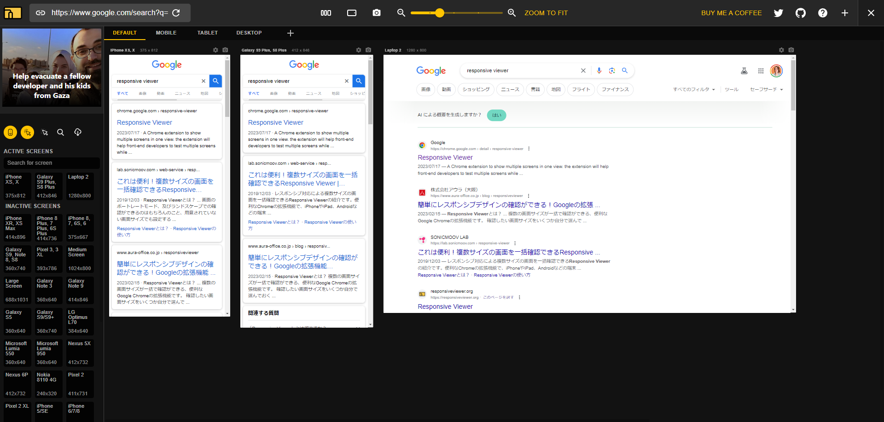
Task: Switch to single column layout view
Action: point(351,13)
